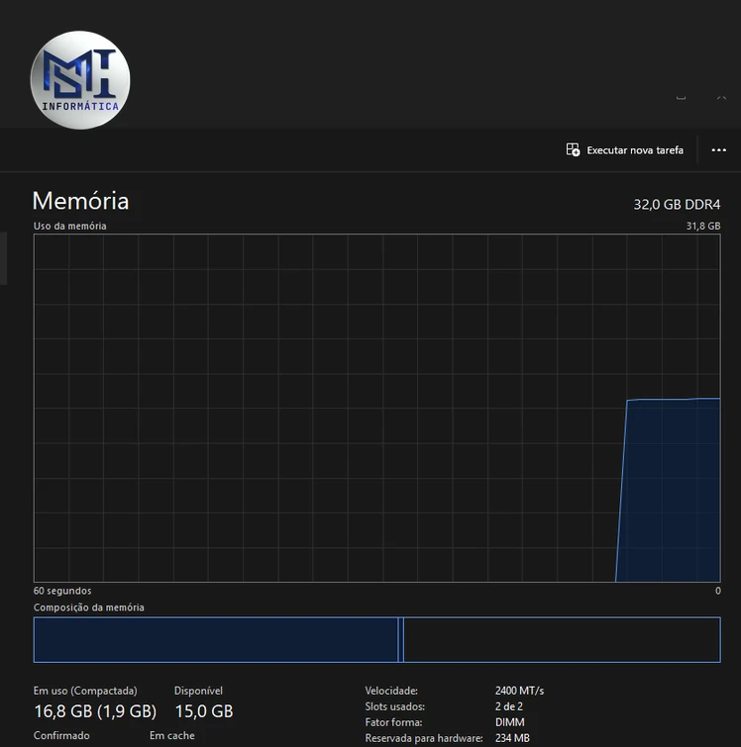Click the 2 de 2 slots value
The image size is (741, 747).
click(x=508, y=706)
